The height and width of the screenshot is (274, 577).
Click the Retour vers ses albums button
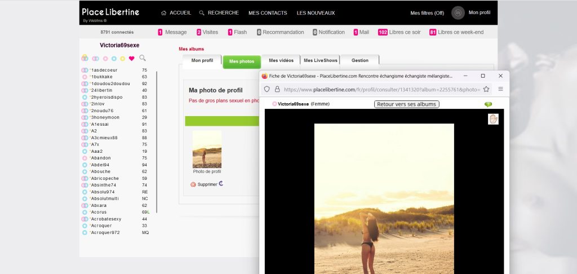(x=406, y=104)
